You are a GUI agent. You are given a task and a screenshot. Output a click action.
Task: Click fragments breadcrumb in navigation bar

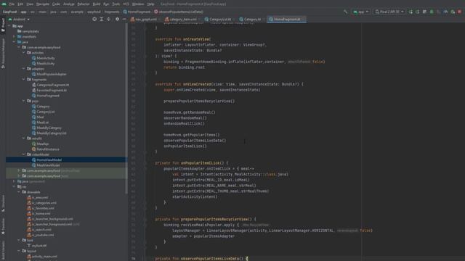[x=111, y=12]
